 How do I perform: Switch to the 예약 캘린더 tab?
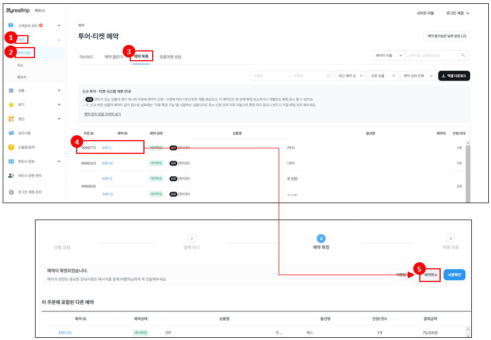[113, 56]
